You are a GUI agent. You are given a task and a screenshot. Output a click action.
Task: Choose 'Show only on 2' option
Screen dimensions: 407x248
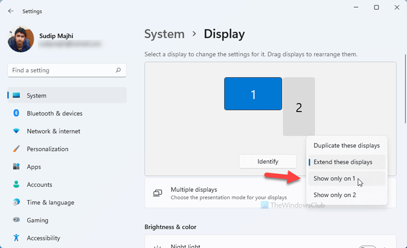334,195
